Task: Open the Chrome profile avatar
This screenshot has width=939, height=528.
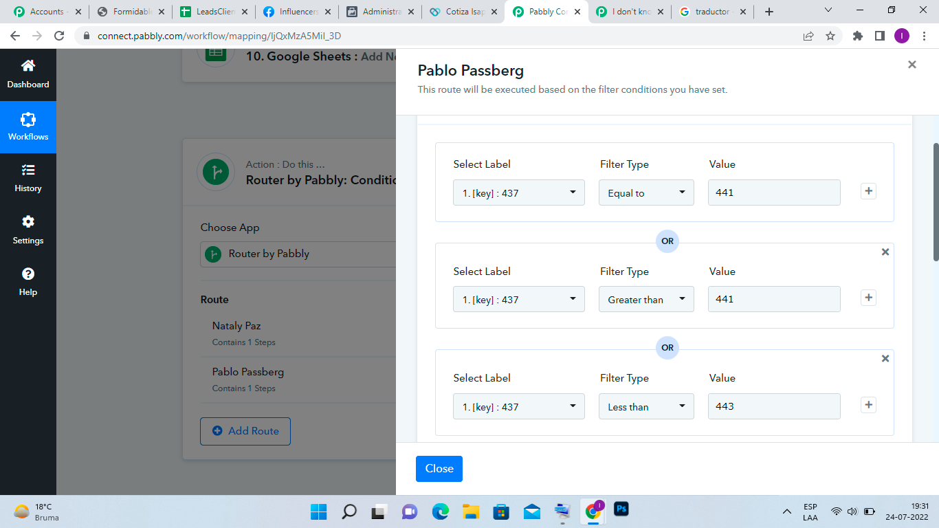Action: point(902,36)
